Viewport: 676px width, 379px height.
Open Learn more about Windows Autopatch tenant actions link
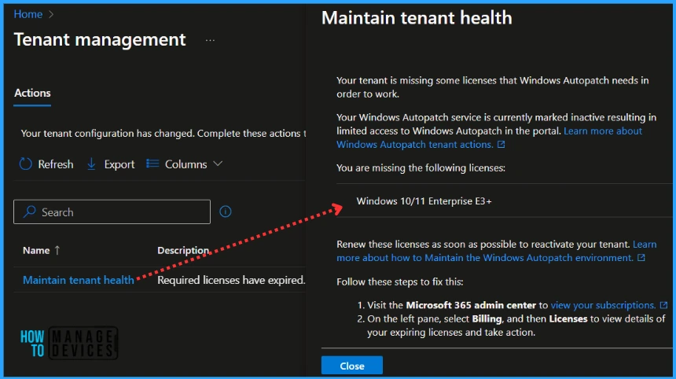pyautogui.click(x=490, y=138)
